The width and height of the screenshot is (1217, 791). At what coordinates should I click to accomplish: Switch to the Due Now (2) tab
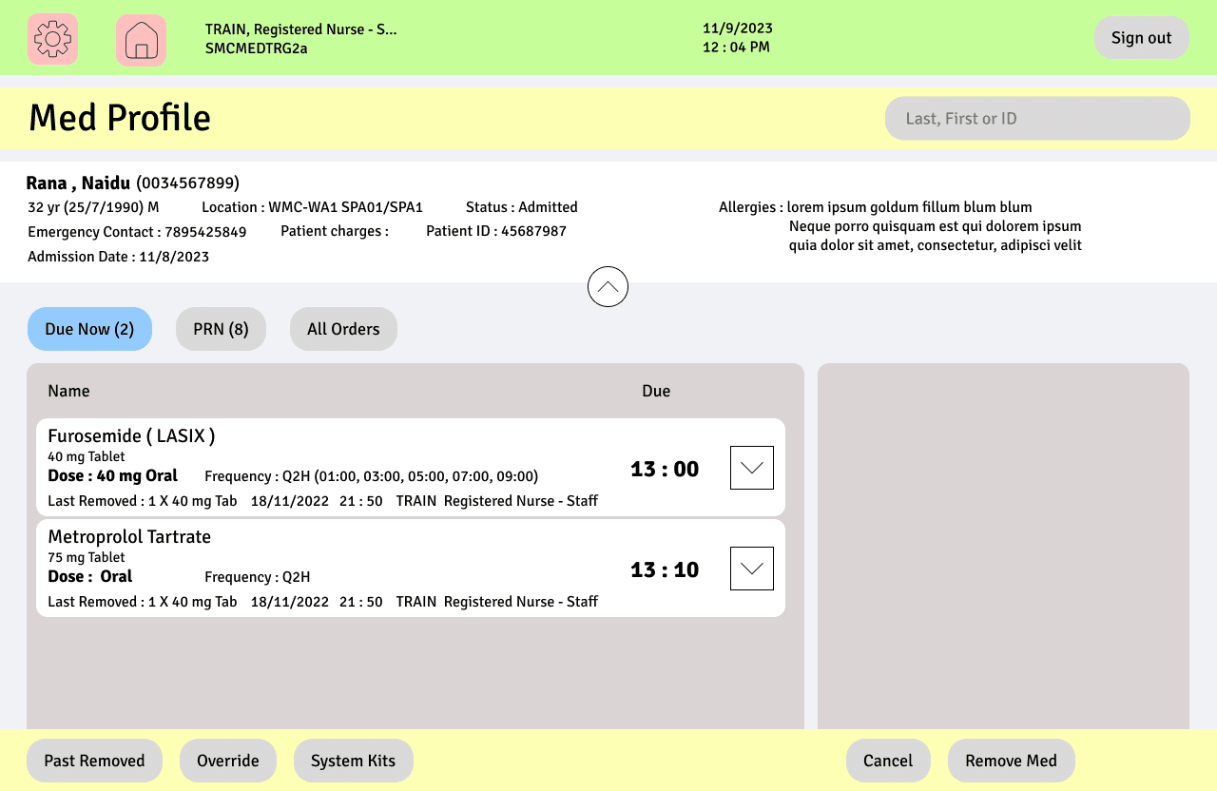pos(89,329)
